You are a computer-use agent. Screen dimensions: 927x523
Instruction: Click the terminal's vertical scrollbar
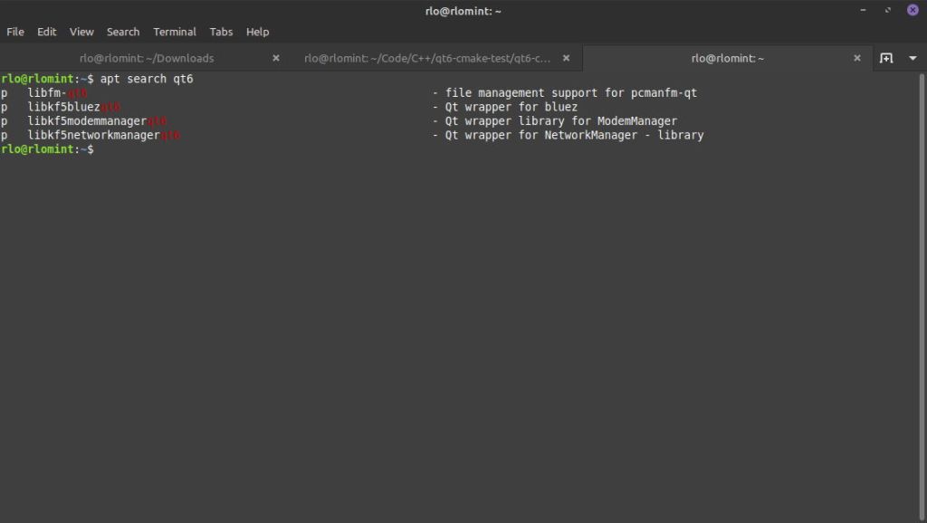(x=922, y=271)
